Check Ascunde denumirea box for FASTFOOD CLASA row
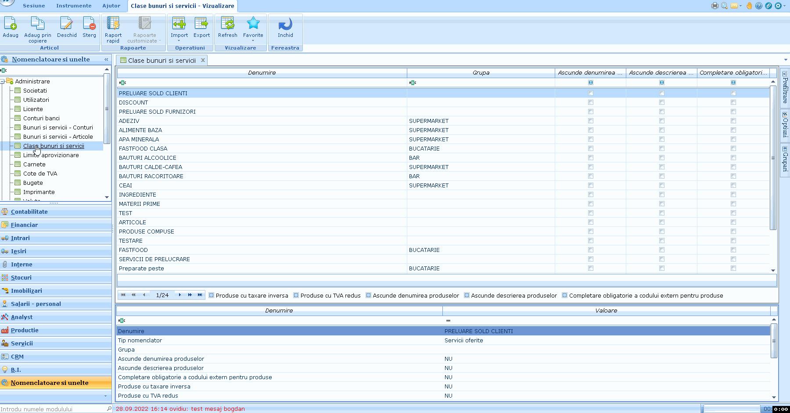Image resolution: width=790 pixels, height=413 pixels. [x=591, y=148]
